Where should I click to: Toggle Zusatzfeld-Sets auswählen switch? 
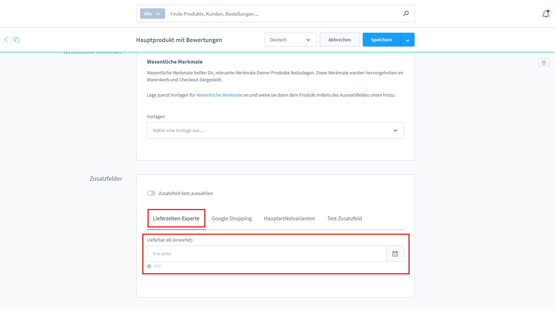(151, 193)
